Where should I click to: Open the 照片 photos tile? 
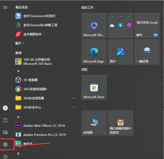point(121,52)
